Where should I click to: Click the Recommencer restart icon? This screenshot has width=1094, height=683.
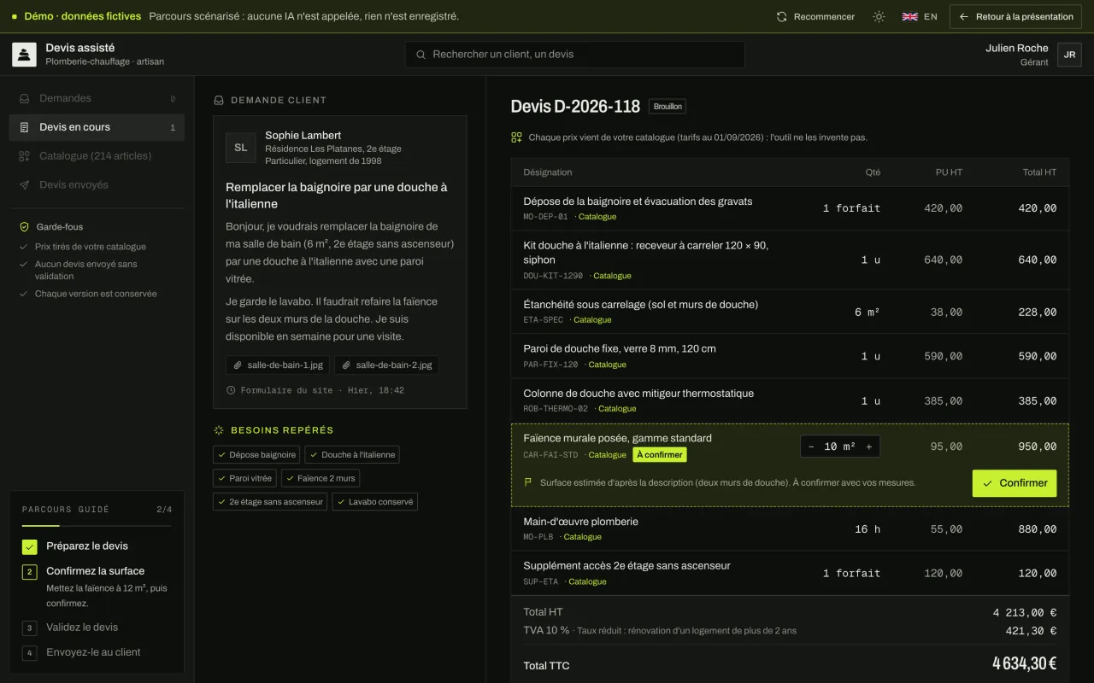click(x=781, y=16)
